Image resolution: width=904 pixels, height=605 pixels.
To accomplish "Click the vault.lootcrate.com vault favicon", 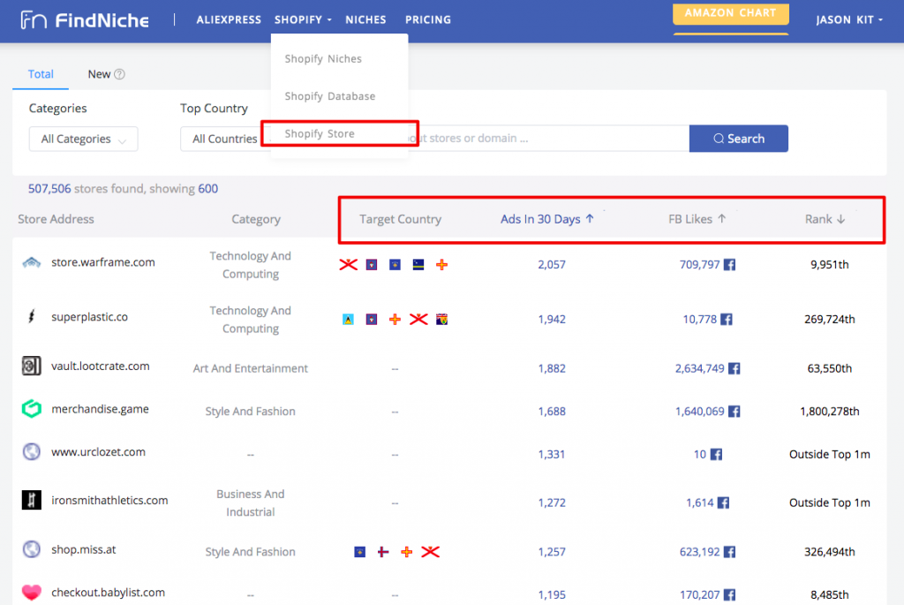I will [x=32, y=366].
